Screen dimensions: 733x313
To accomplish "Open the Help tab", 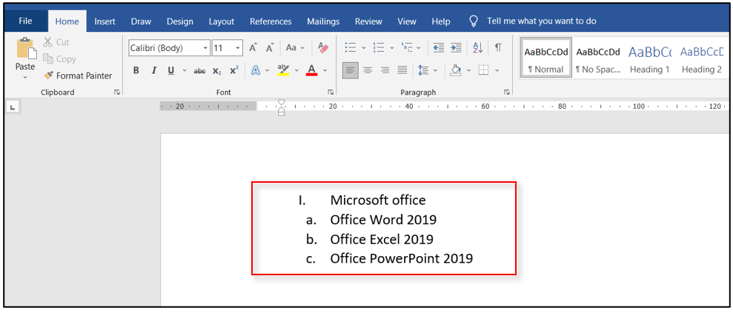I will [x=441, y=21].
